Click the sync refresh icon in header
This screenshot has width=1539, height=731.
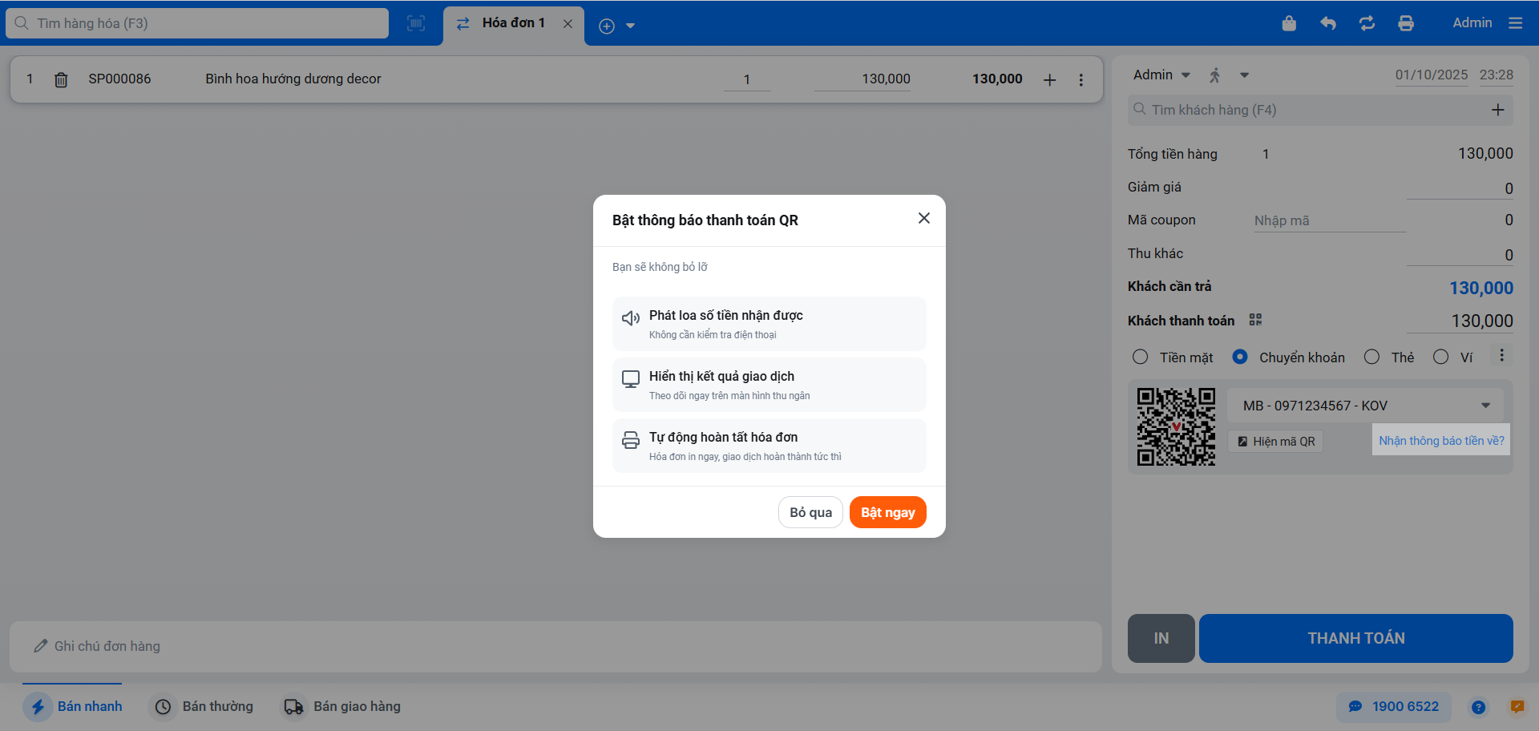click(1367, 23)
